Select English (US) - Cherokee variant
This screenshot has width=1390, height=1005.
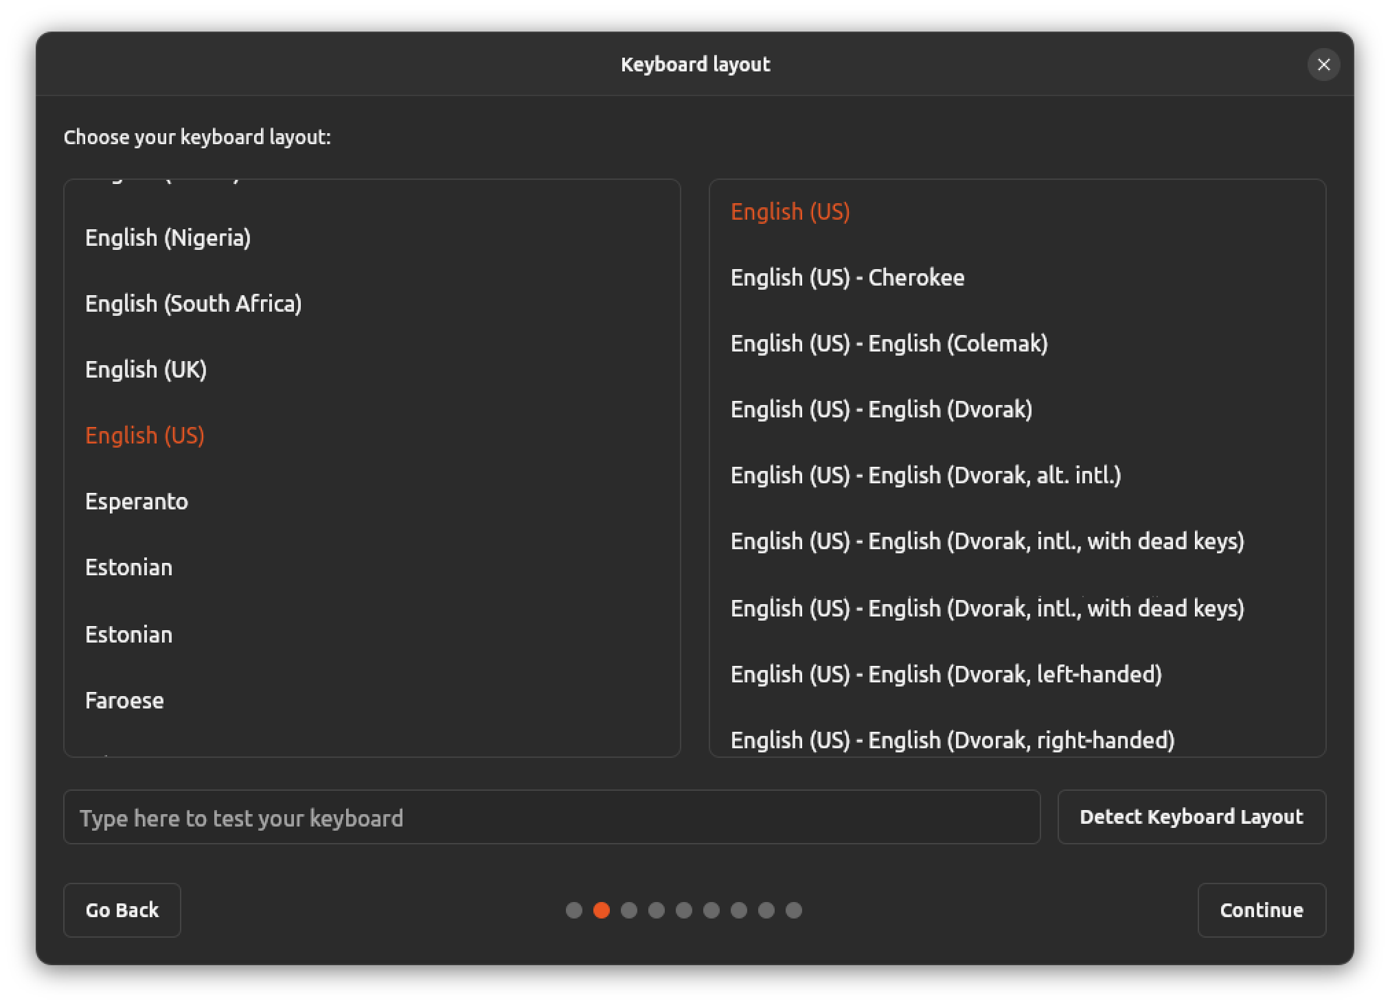[x=847, y=278]
